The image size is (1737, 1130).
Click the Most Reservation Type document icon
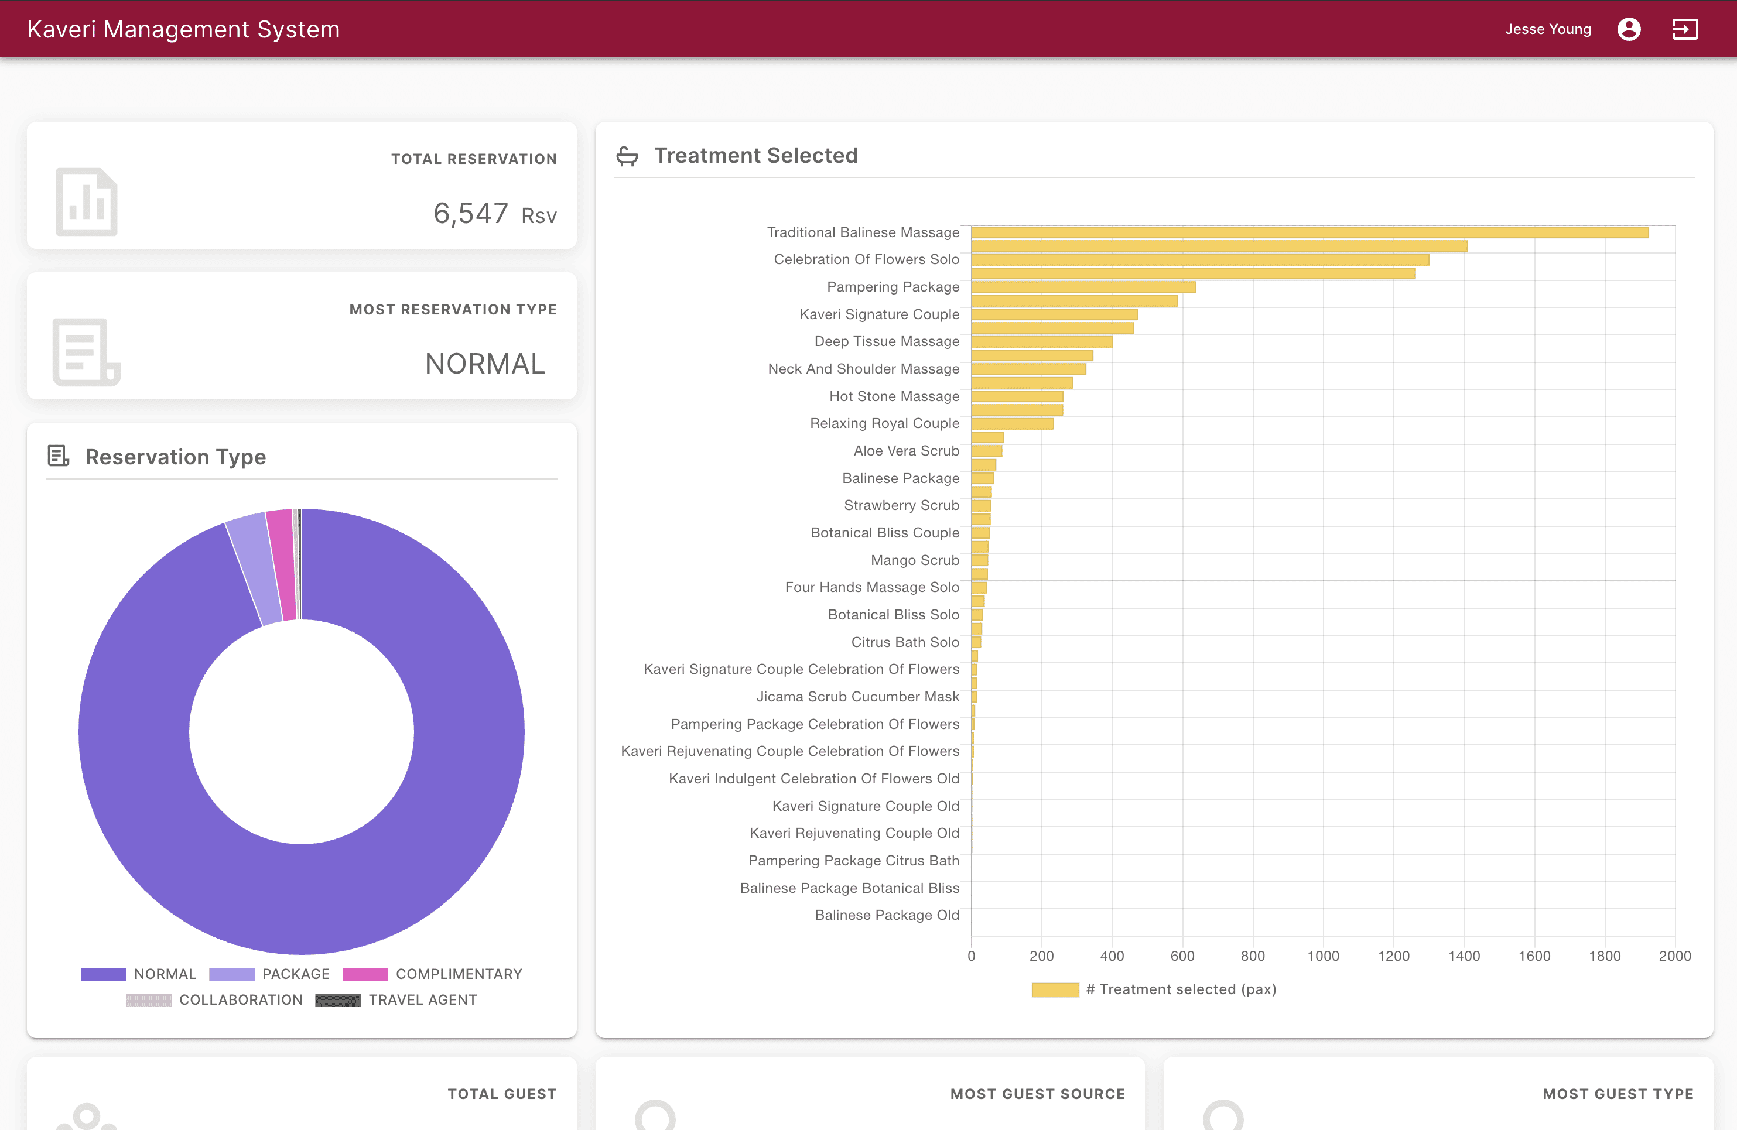(x=86, y=352)
